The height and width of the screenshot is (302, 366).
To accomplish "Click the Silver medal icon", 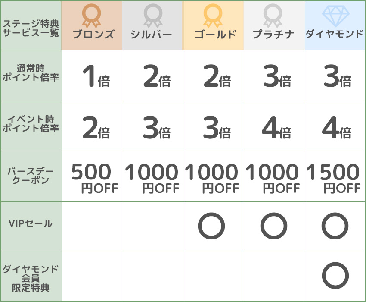I will [x=152, y=16].
